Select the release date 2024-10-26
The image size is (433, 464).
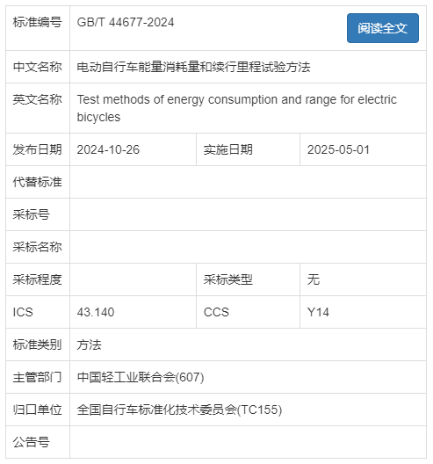click(x=108, y=149)
